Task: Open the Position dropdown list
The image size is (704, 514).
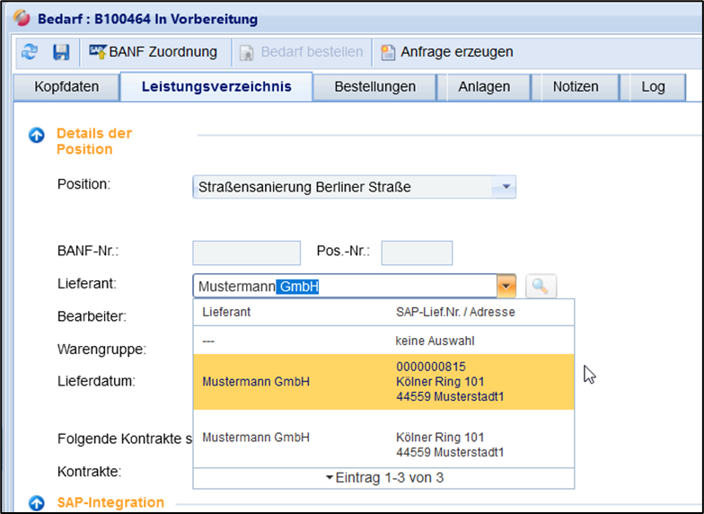Action: point(506,187)
